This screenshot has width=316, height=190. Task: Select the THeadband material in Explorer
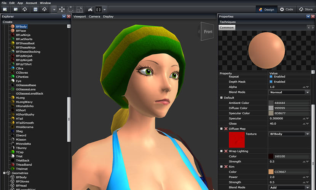click(24, 165)
